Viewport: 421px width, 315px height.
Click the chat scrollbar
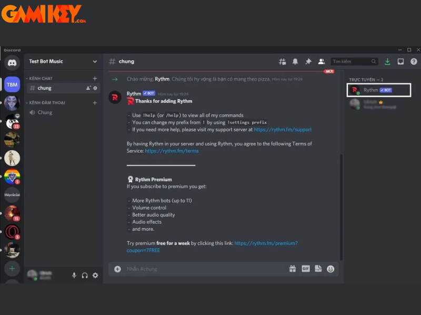point(341,207)
